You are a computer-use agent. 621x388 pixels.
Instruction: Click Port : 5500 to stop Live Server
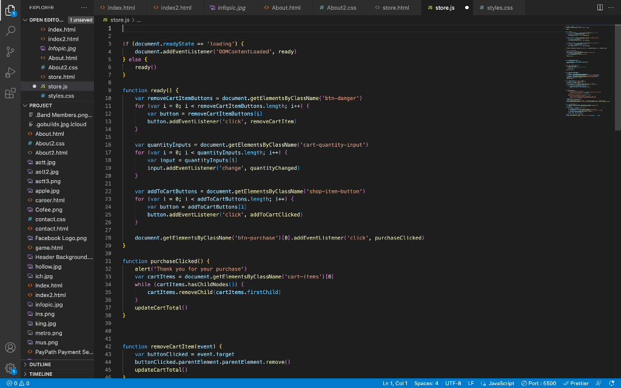click(539, 383)
